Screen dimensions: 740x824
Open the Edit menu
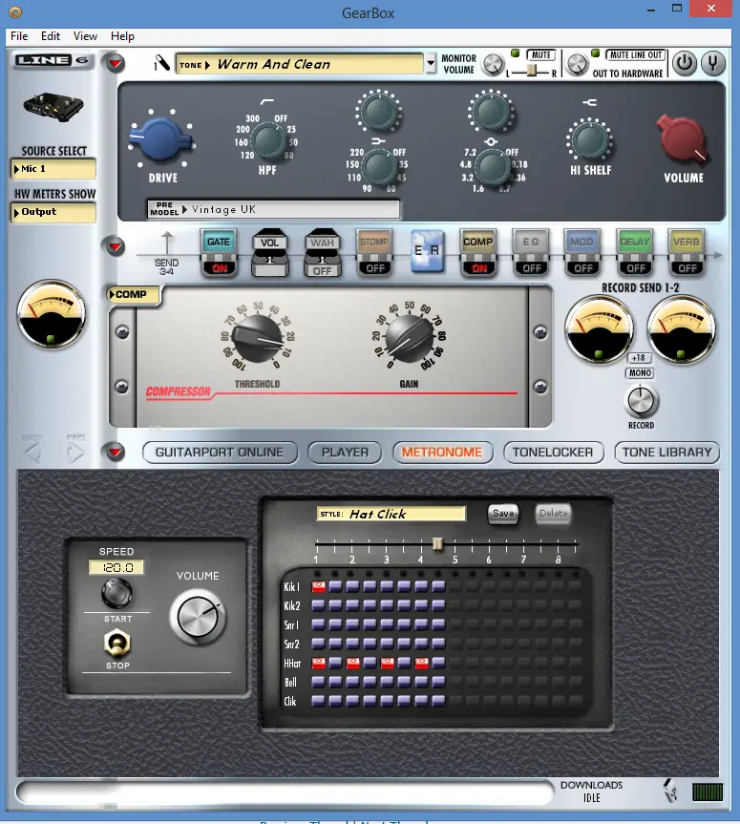pyautogui.click(x=51, y=36)
